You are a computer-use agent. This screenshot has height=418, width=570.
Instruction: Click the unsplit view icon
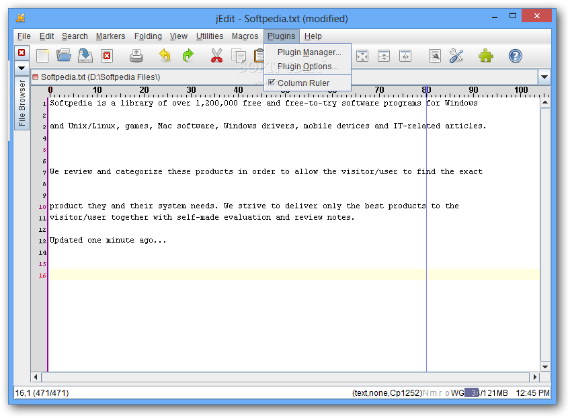click(x=362, y=56)
